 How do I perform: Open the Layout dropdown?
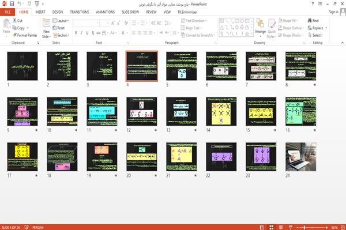click(61, 21)
